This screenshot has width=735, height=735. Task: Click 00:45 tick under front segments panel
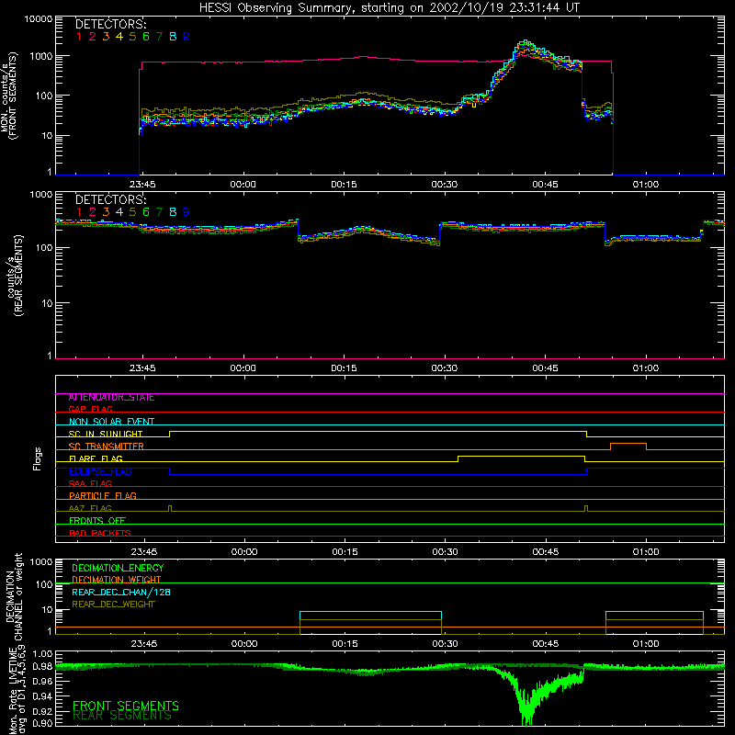[545, 185]
